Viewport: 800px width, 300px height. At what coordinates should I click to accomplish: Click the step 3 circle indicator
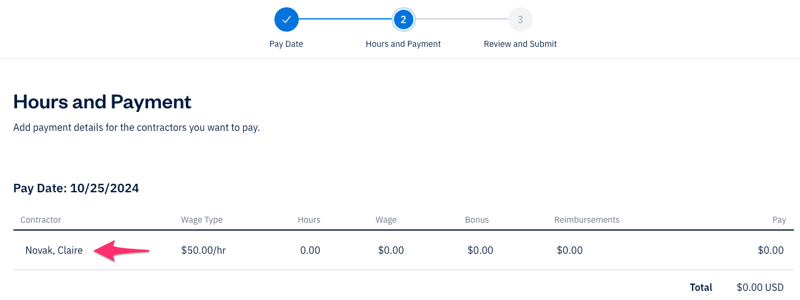click(520, 19)
